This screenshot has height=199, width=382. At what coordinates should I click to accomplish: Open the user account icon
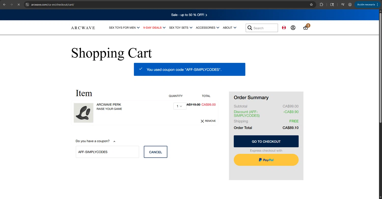[293, 28]
